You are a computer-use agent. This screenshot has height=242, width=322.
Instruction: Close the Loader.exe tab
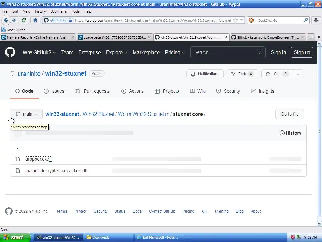pyautogui.click(x=149, y=37)
